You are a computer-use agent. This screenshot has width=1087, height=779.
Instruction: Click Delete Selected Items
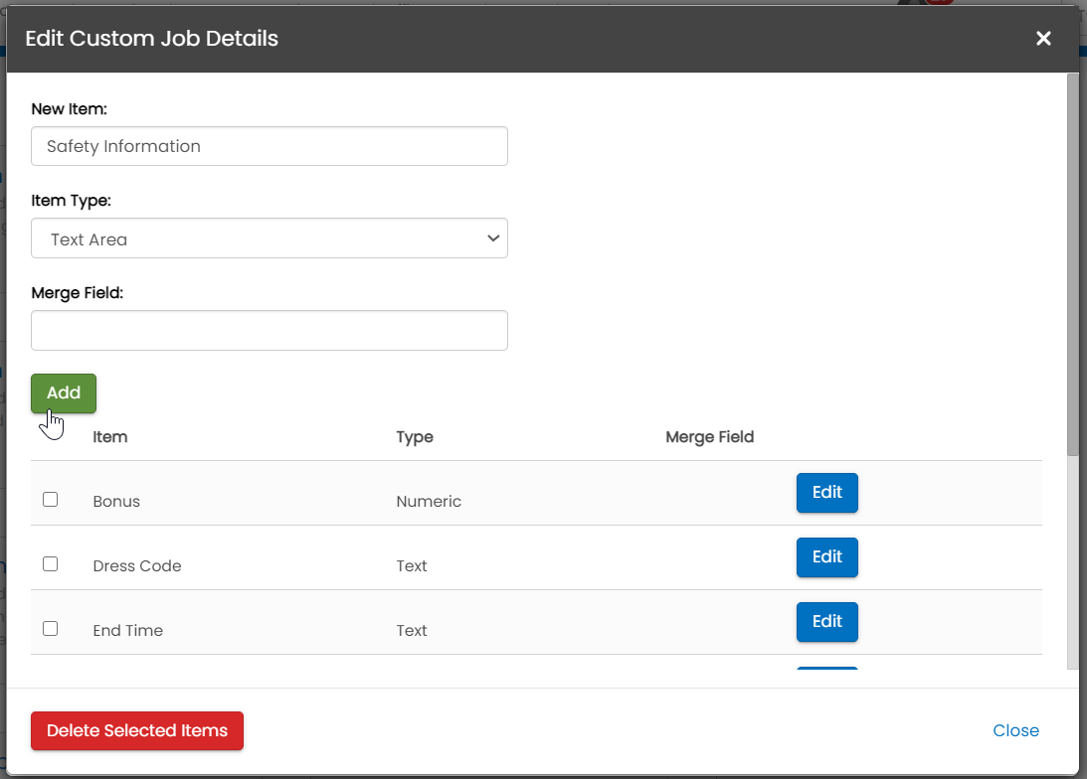click(x=137, y=731)
